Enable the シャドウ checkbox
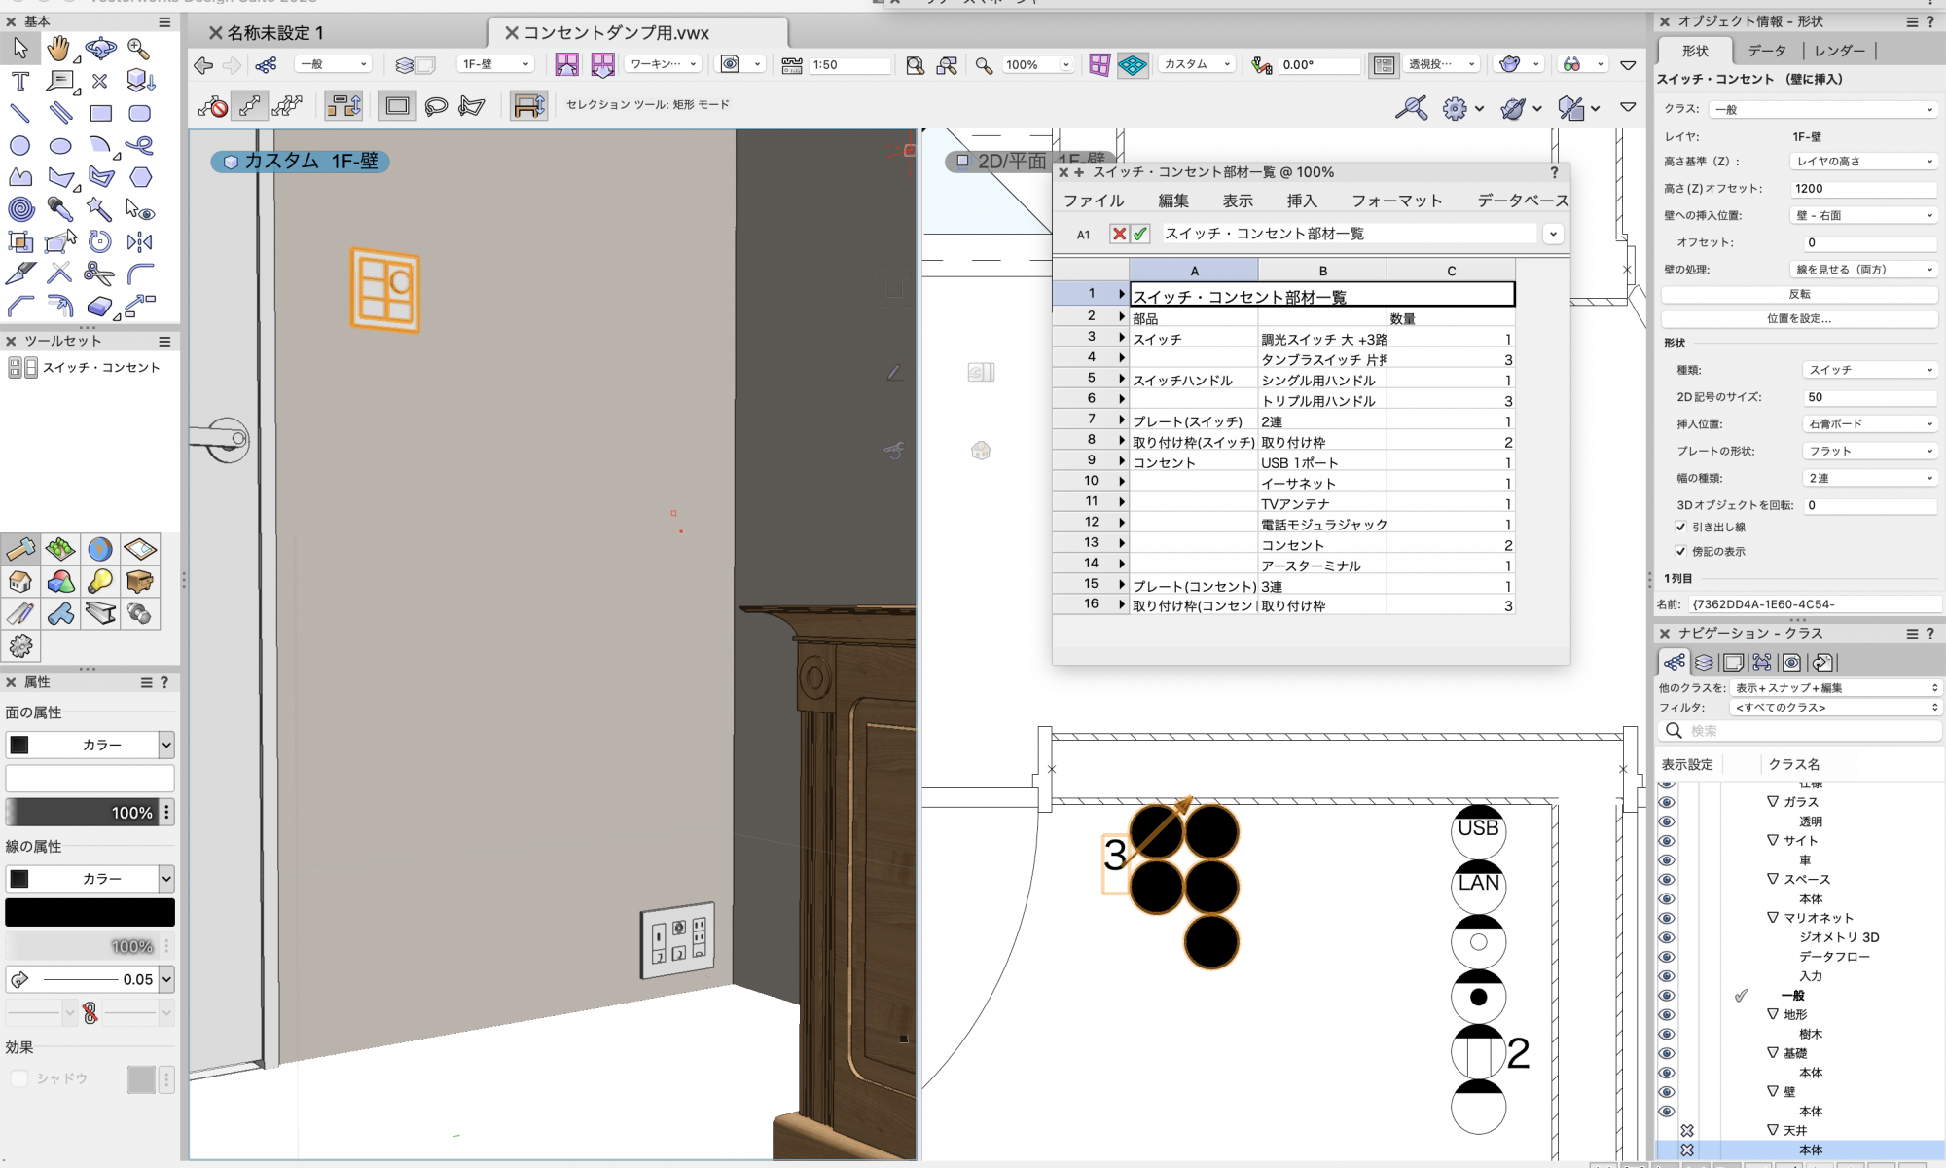 click(18, 1078)
